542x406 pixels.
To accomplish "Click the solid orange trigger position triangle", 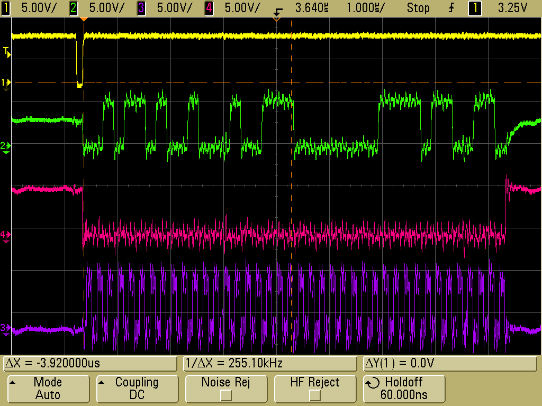I will click(x=84, y=20).
